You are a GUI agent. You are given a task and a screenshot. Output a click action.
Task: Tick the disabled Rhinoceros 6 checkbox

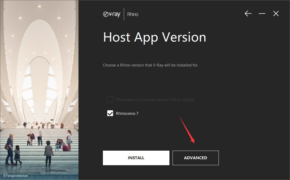tap(110, 99)
